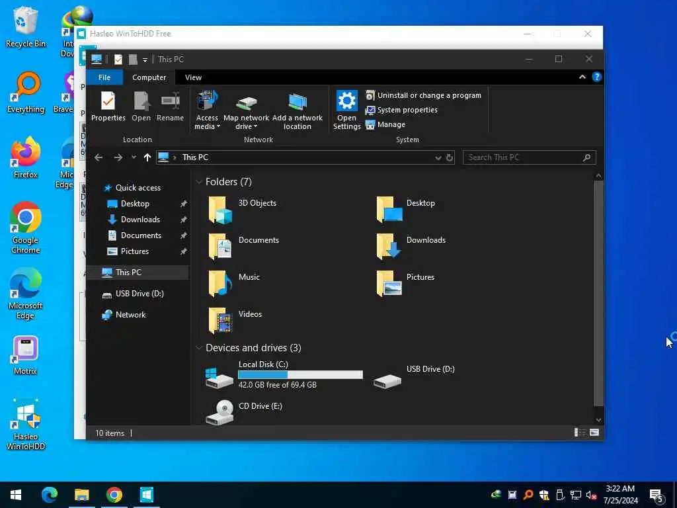Viewport: 677px width, 508px height.
Task: Select the Rename ribbon button
Action: coord(170,106)
